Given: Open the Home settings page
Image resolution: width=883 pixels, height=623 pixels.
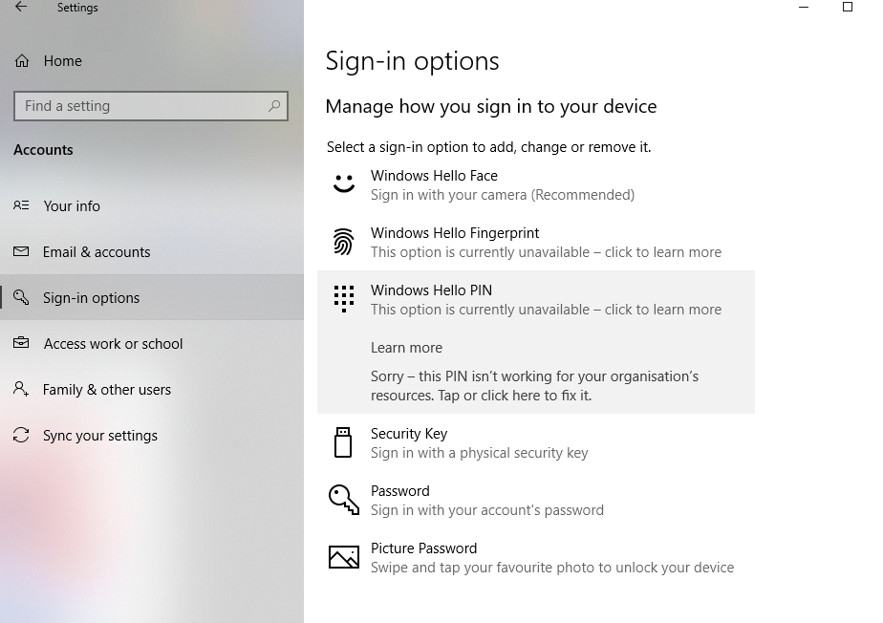Looking at the screenshot, I should point(152,61).
